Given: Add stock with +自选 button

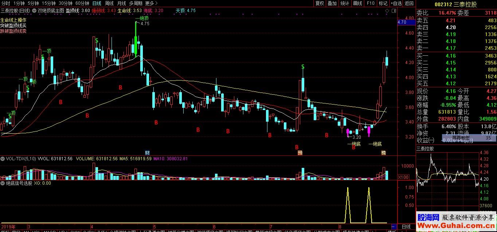Looking at the screenshot, I should pyautogui.click(x=396, y=3).
